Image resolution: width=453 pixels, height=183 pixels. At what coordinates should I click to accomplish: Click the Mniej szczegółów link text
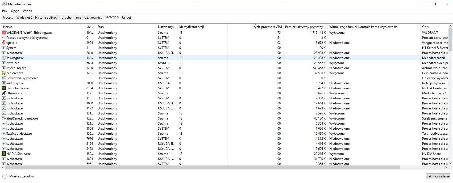pos(22,176)
